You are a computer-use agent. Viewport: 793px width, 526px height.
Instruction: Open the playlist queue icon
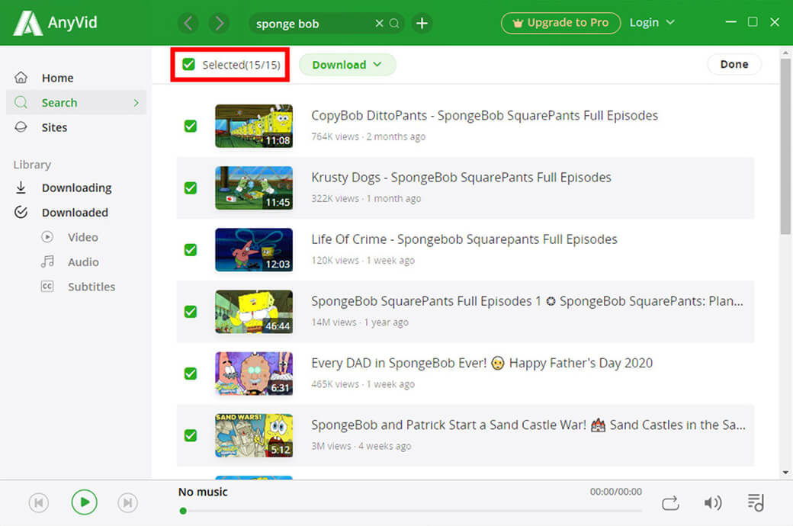pos(756,502)
